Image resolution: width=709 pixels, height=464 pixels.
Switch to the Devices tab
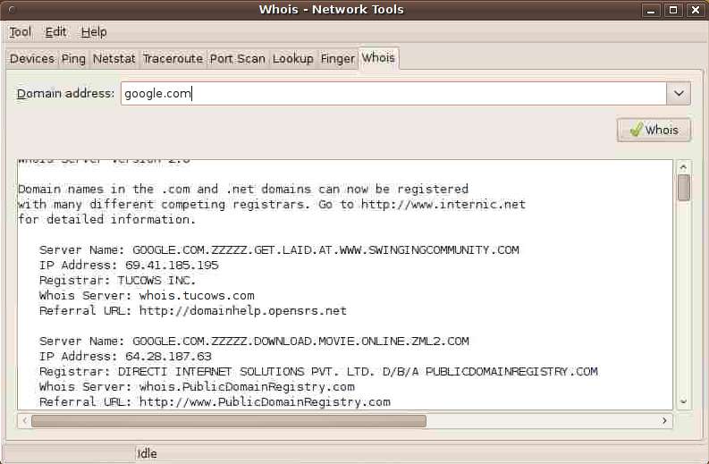coord(32,59)
